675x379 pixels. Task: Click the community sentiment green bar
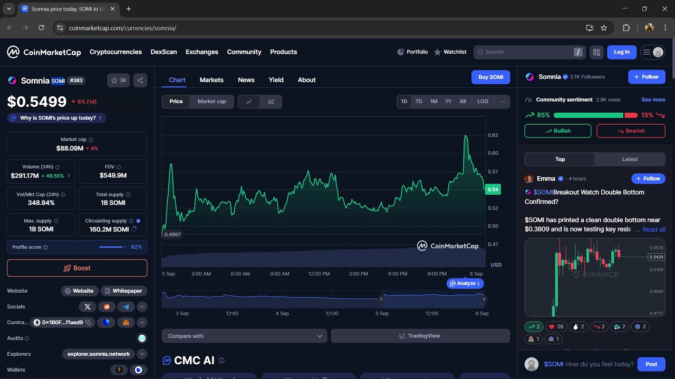pyautogui.click(x=588, y=115)
